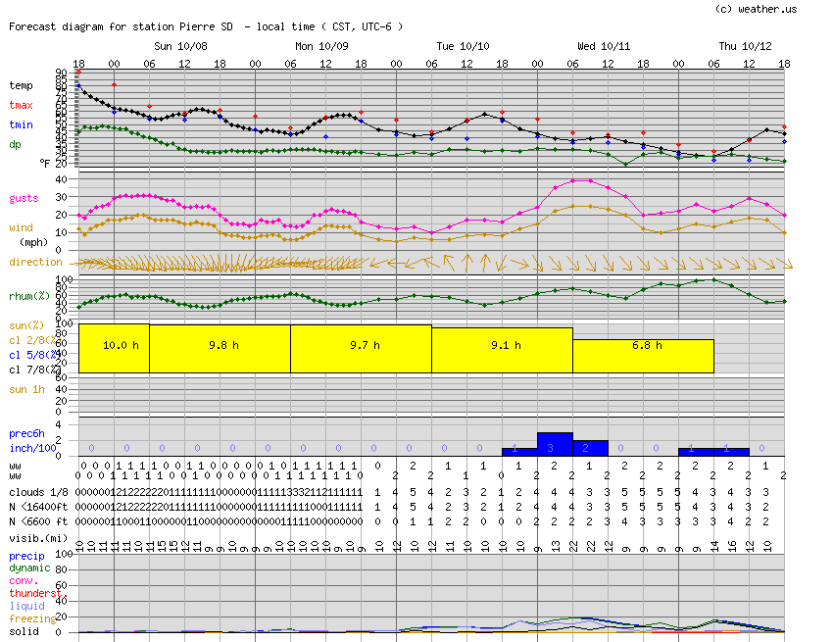Click the orange "wind" legend label

[21, 228]
